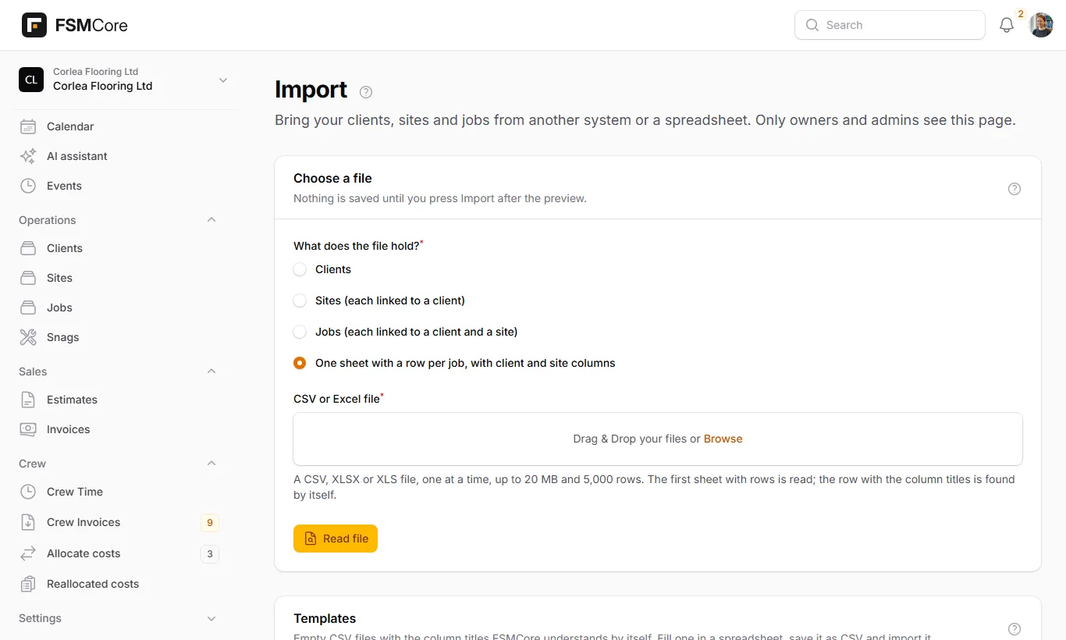Click the "Choose a file" heading

click(x=332, y=178)
